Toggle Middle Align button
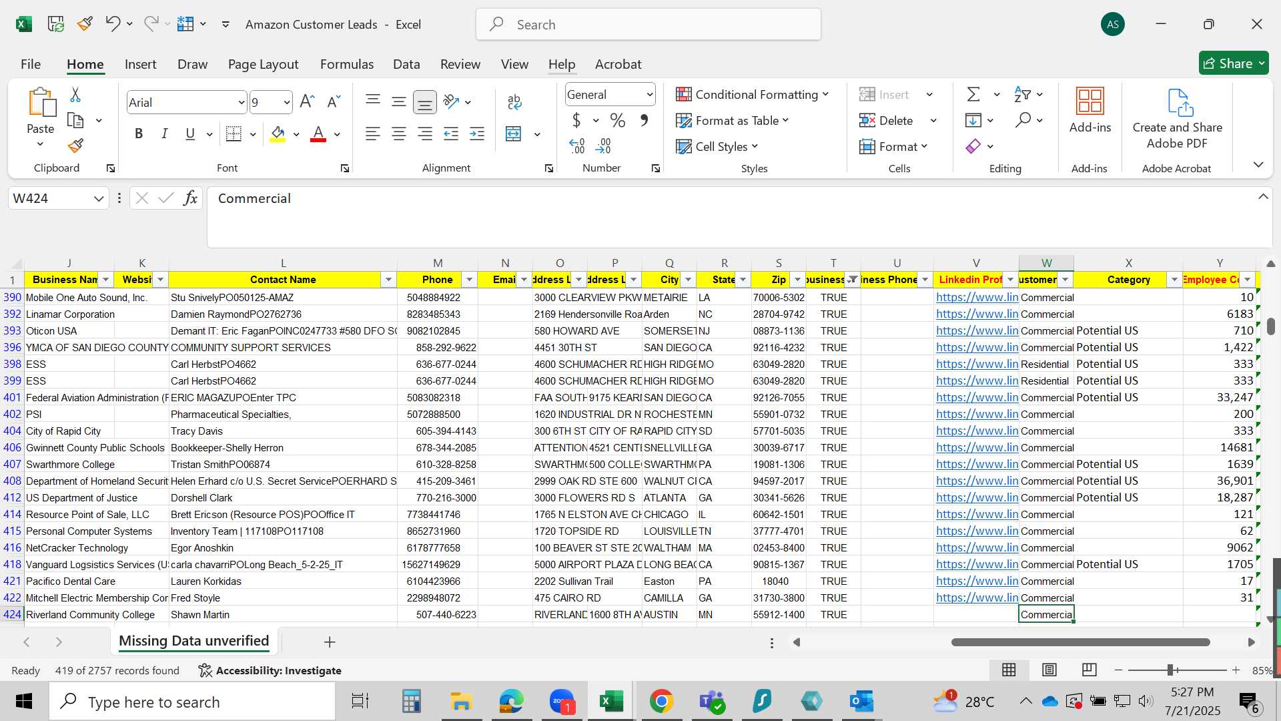Screen dimensions: 1281x721 (x=399, y=101)
